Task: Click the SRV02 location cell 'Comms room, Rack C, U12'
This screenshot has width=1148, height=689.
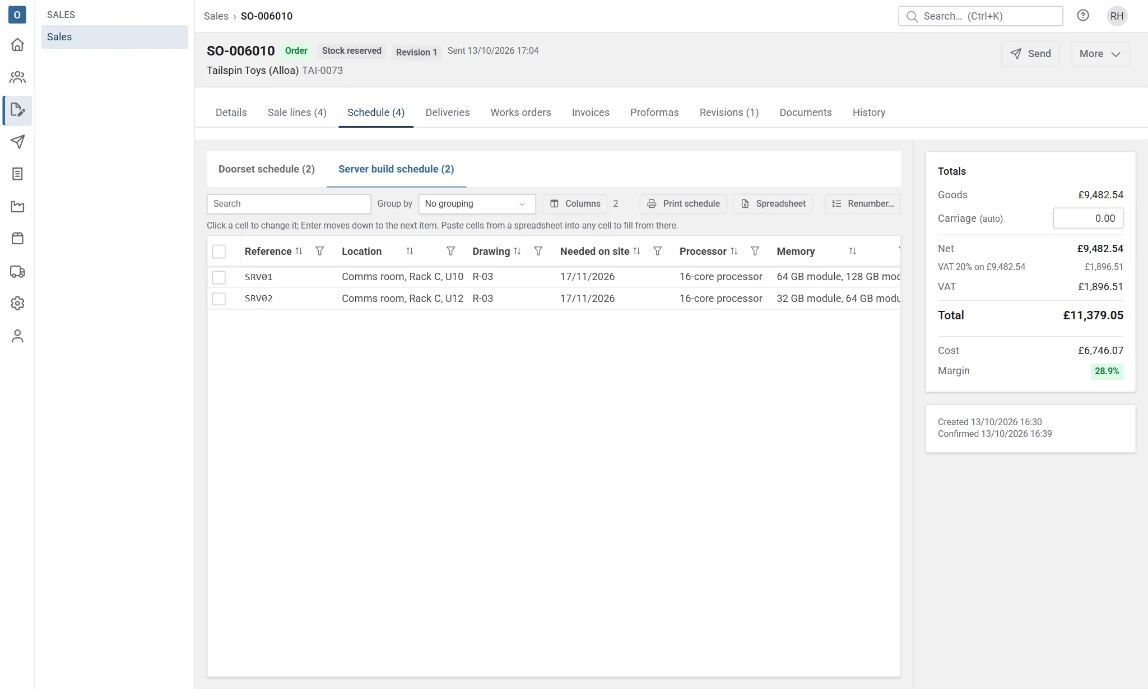Action: click(402, 299)
